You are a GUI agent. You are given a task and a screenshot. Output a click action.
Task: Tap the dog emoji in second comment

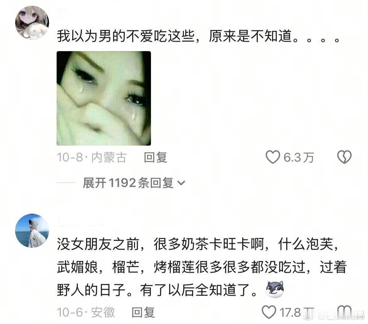coord(275,289)
